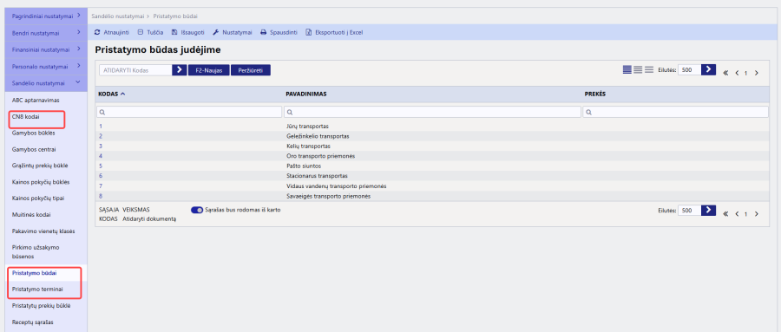Open Kainos pokyčių tipai sidebar item

click(38, 199)
